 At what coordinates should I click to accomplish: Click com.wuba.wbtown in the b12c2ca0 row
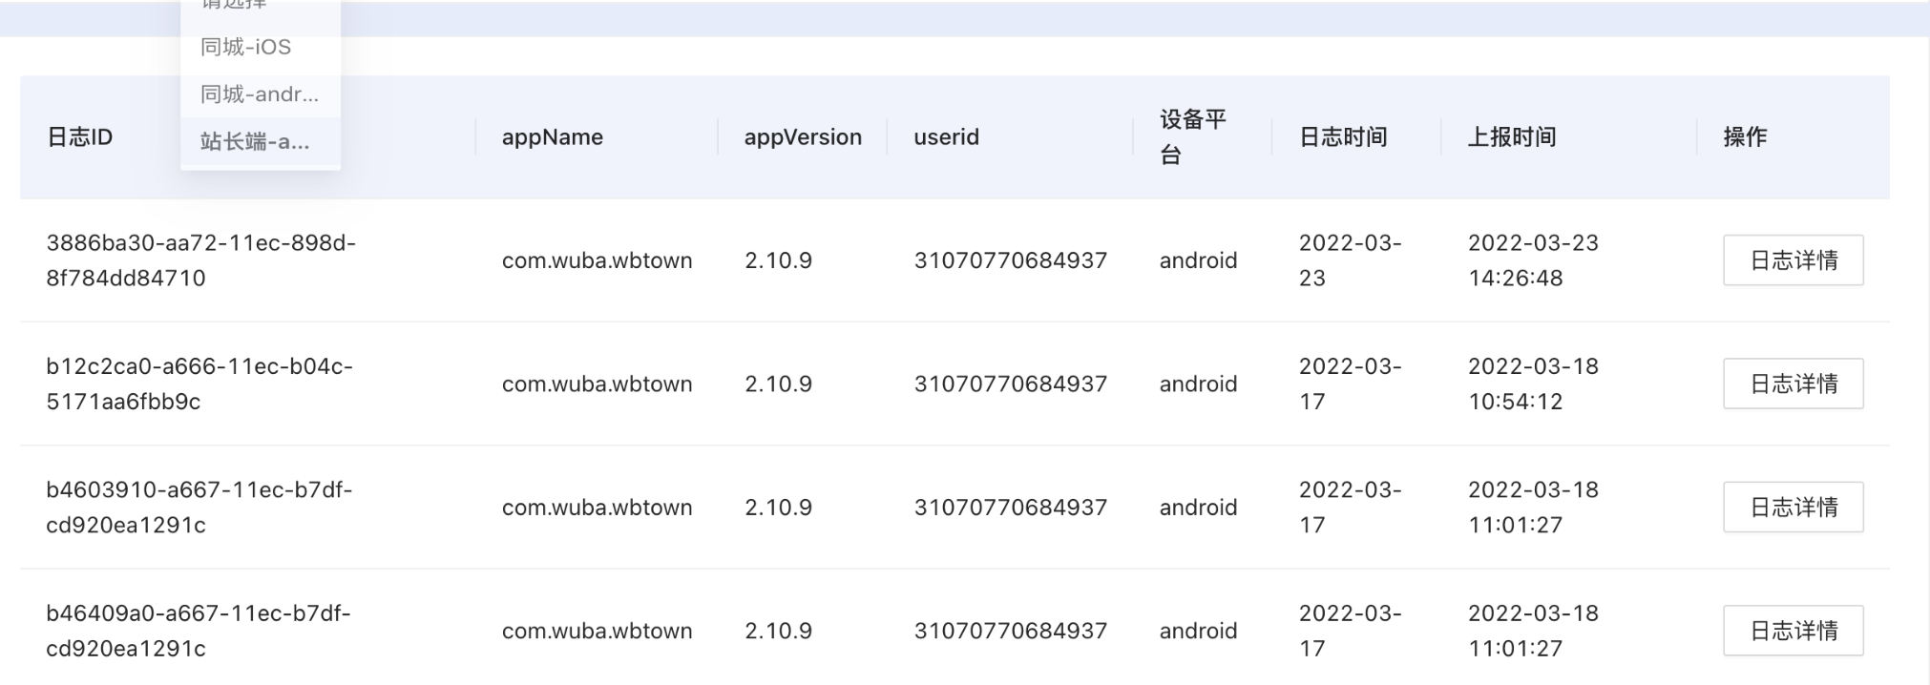(598, 384)
